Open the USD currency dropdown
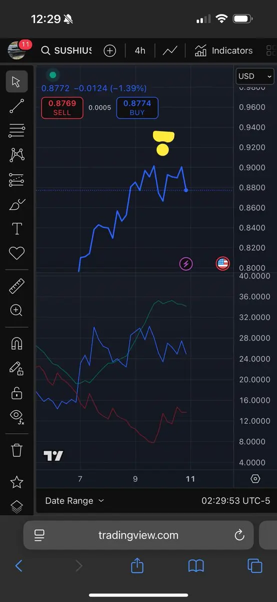 [255, 76]
